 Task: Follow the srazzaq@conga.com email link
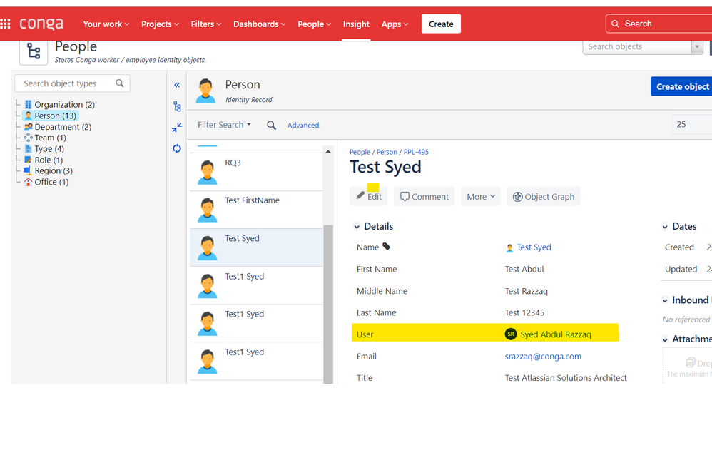(x=543, y=357)
